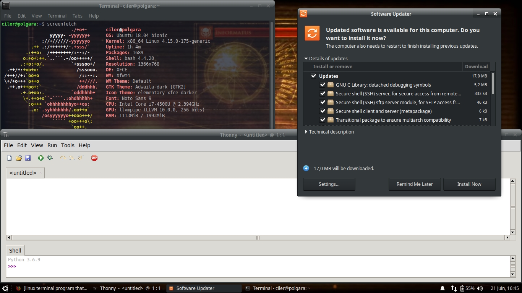Uncheck Secure shell client and server metapackage

tap(323, 111)
